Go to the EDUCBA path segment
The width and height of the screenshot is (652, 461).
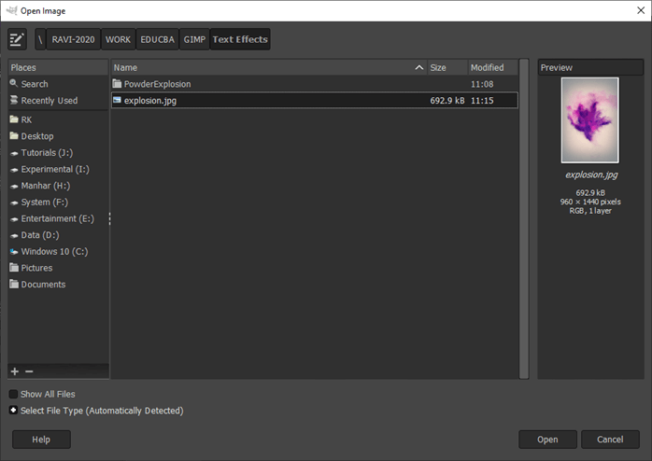point(157,39)
